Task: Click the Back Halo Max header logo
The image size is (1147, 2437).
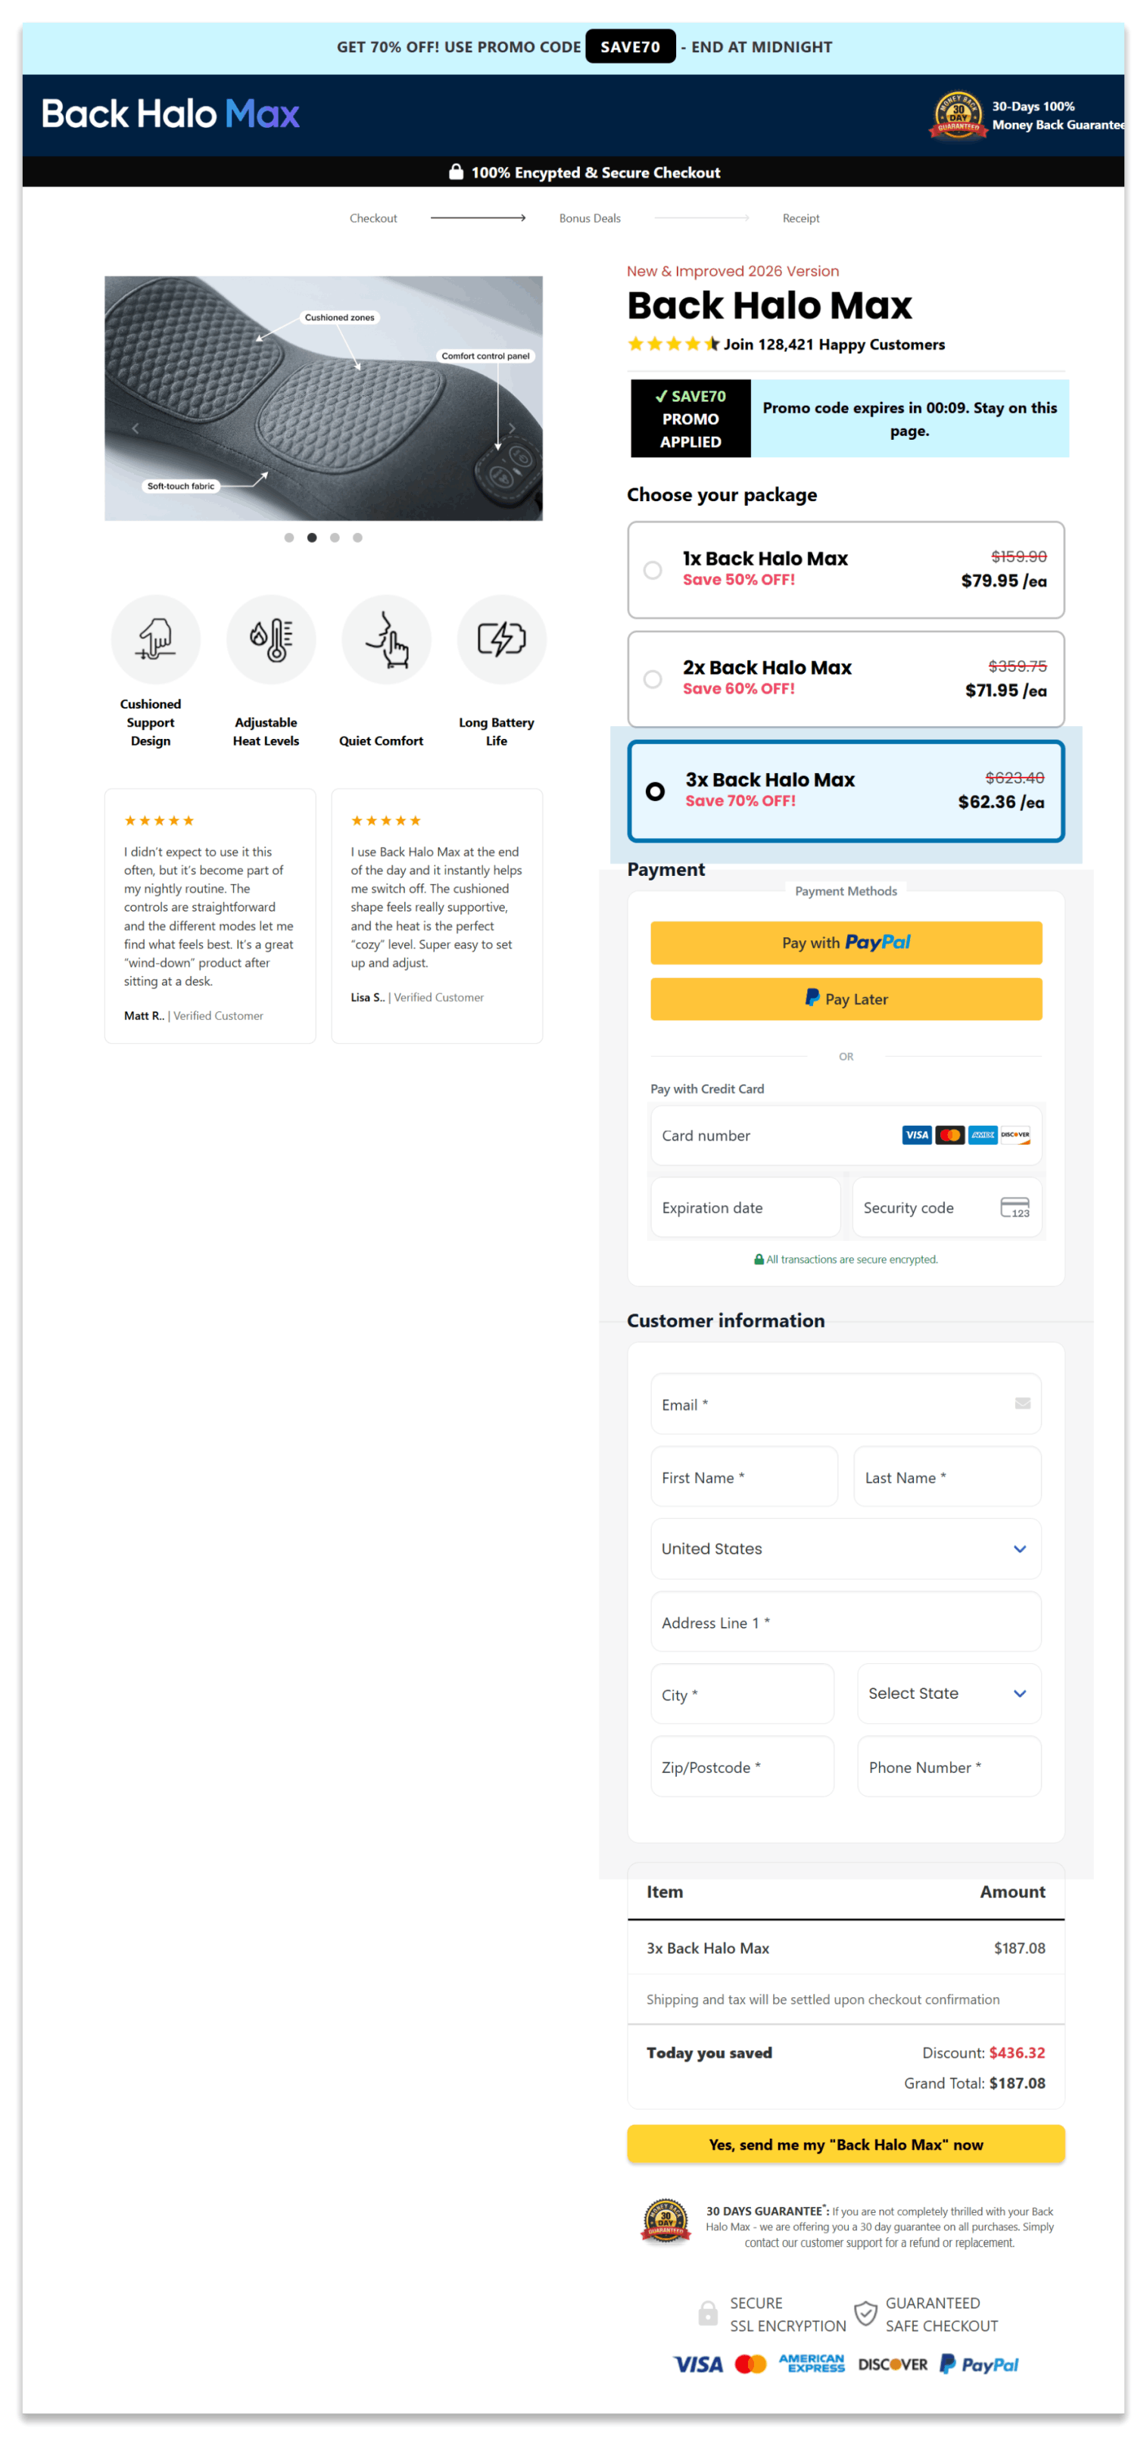Action: pos(170,114)
